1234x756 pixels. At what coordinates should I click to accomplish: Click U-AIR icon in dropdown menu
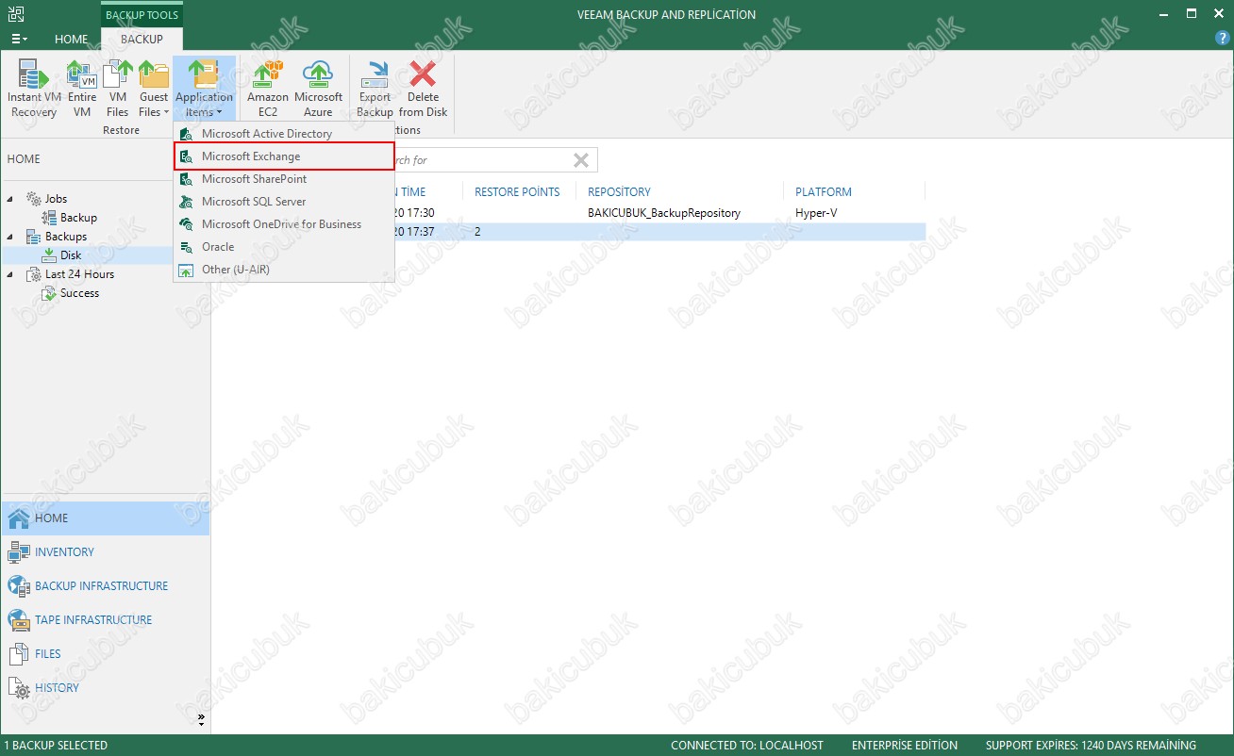[x=186, y=270]
